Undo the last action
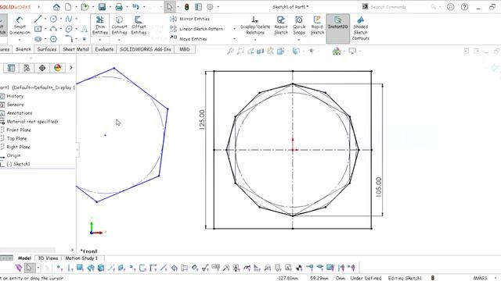Screen dimensions: 501x281 [x=135, y=7]
